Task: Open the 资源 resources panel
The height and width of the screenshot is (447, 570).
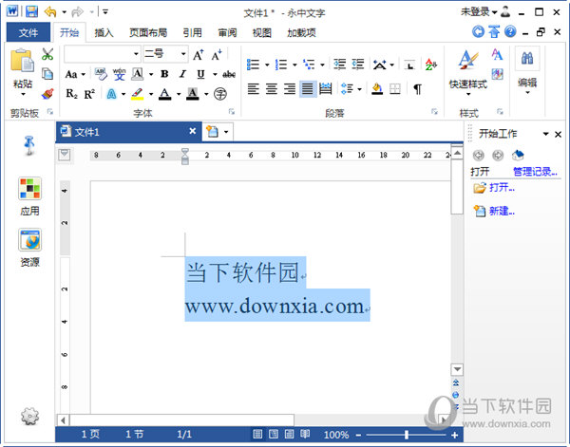Action: (29, 248)
